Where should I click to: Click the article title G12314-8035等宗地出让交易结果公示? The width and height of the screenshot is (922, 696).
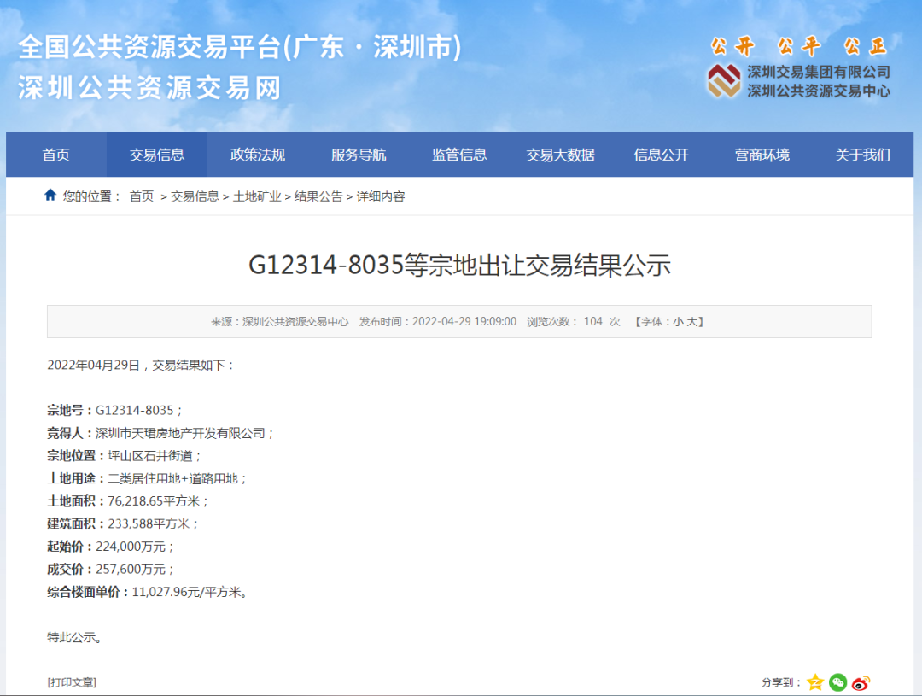coord(460,266)
